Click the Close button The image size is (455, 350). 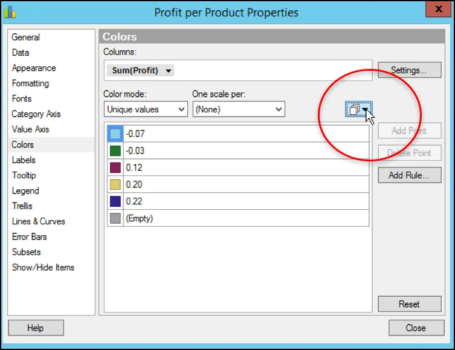(x=416, y=328)
